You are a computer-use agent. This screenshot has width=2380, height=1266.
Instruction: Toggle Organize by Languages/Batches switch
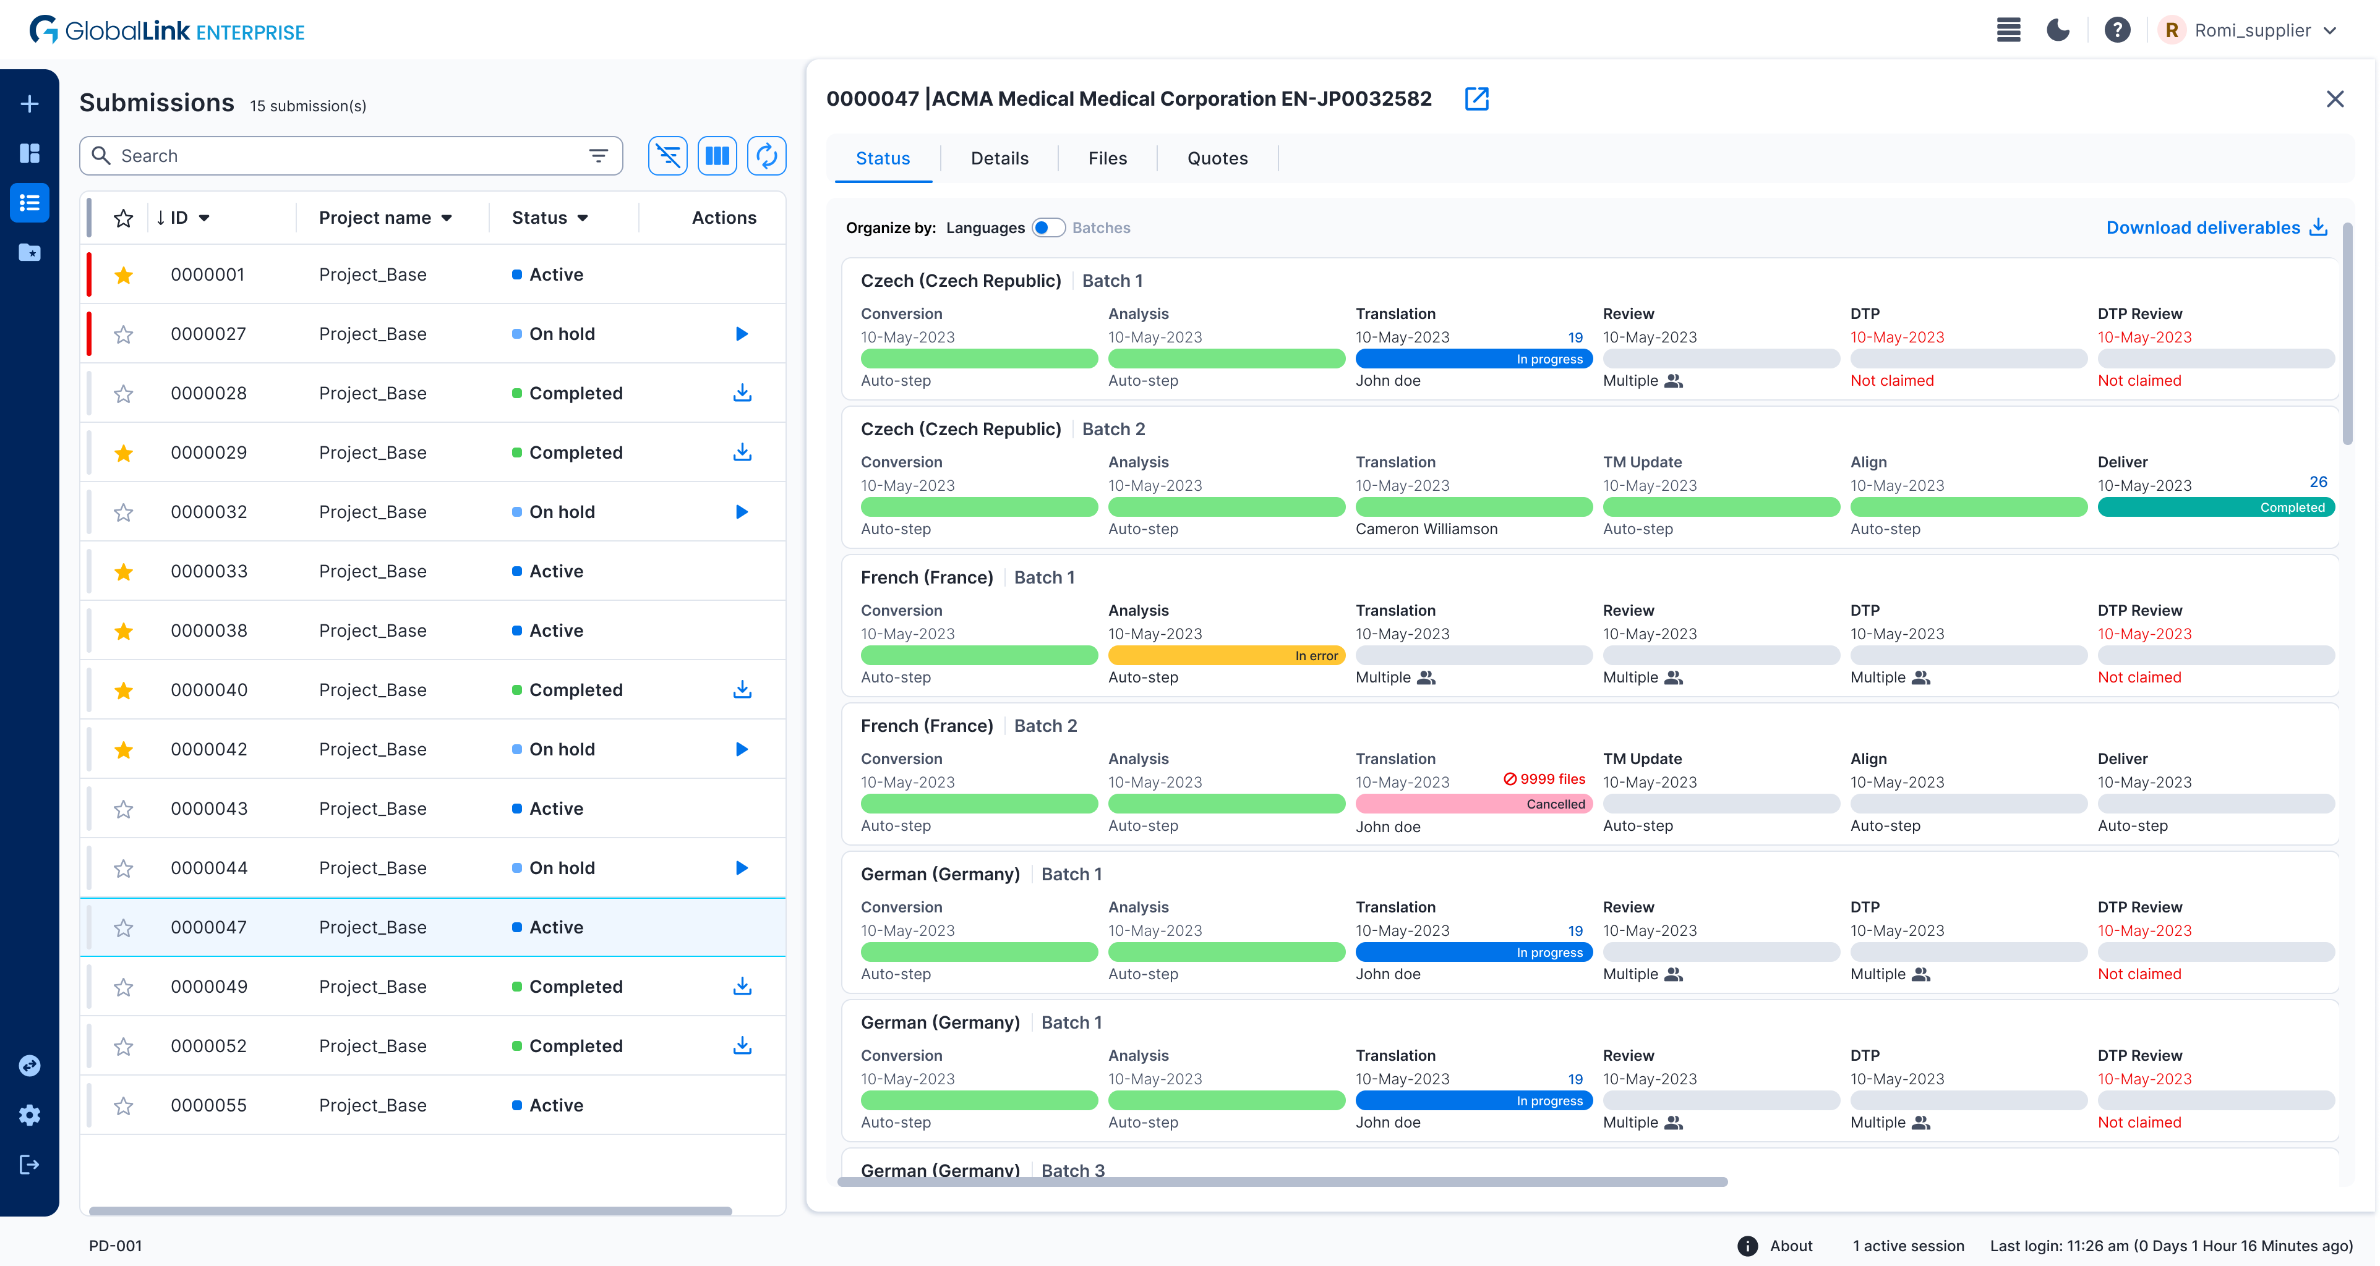tap(1048, 228)
